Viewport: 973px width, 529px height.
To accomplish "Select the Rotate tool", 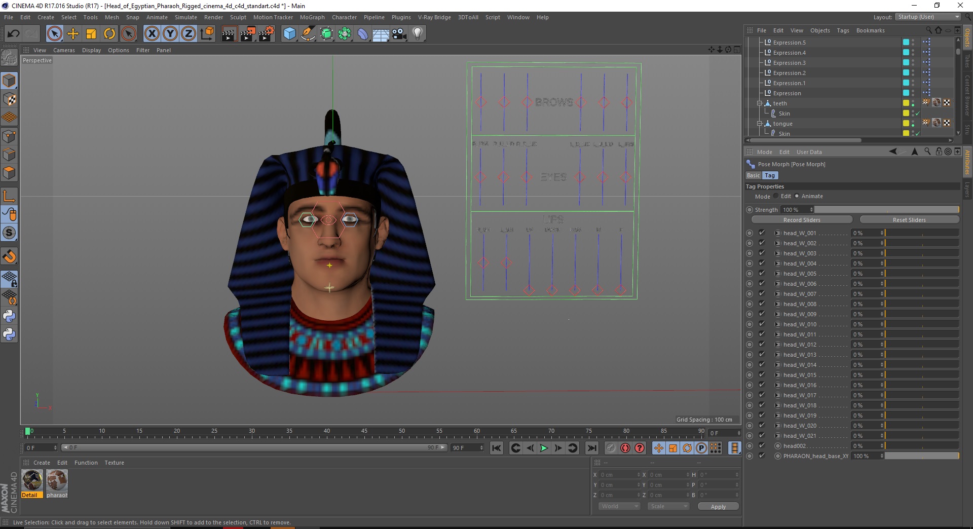I will [x=109, y=34].
